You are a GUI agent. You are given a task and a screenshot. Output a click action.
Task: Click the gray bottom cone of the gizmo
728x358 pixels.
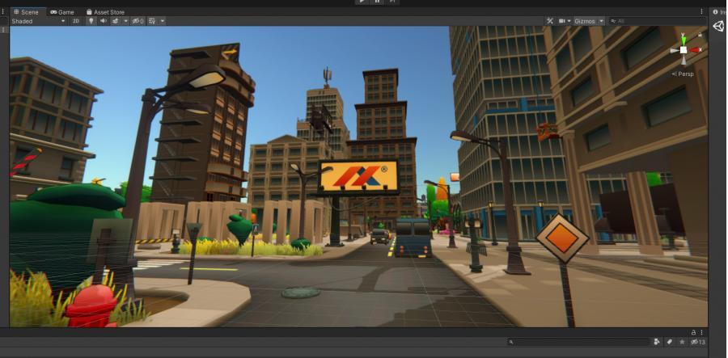(x=684, y=60)
